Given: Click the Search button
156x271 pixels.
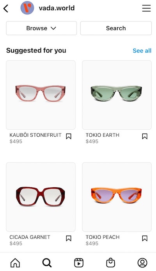Looking at the screenshot, I should [x=116, y=28].
